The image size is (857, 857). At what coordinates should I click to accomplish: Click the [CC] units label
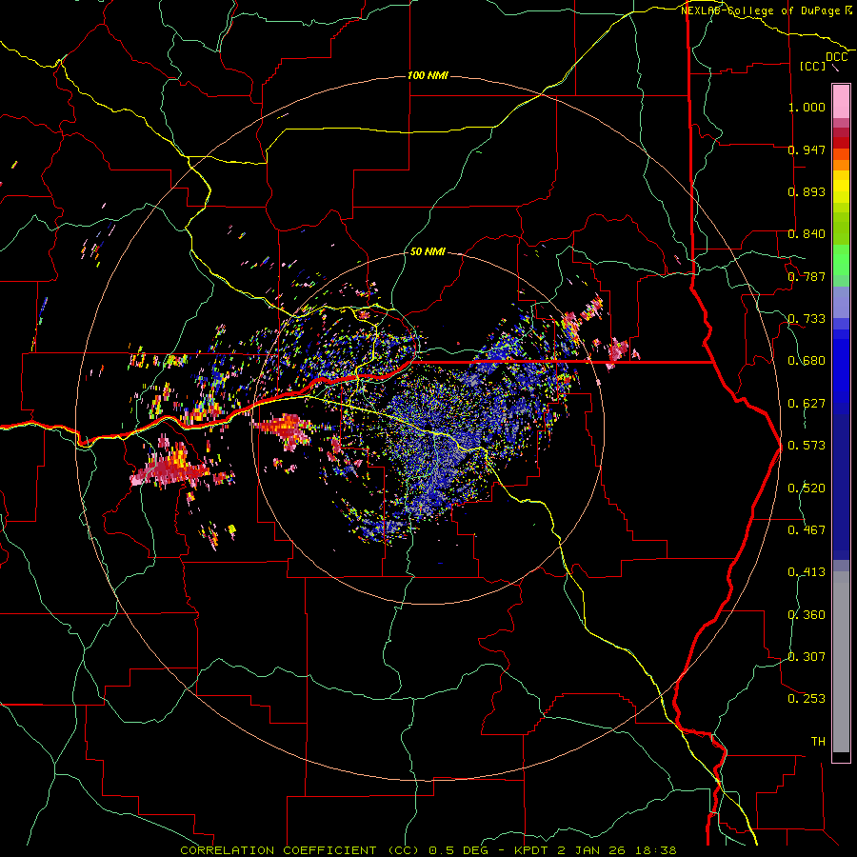coord(812,66)
